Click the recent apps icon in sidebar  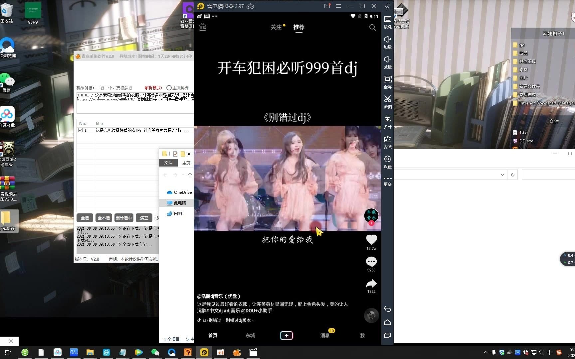coord(387,335)
